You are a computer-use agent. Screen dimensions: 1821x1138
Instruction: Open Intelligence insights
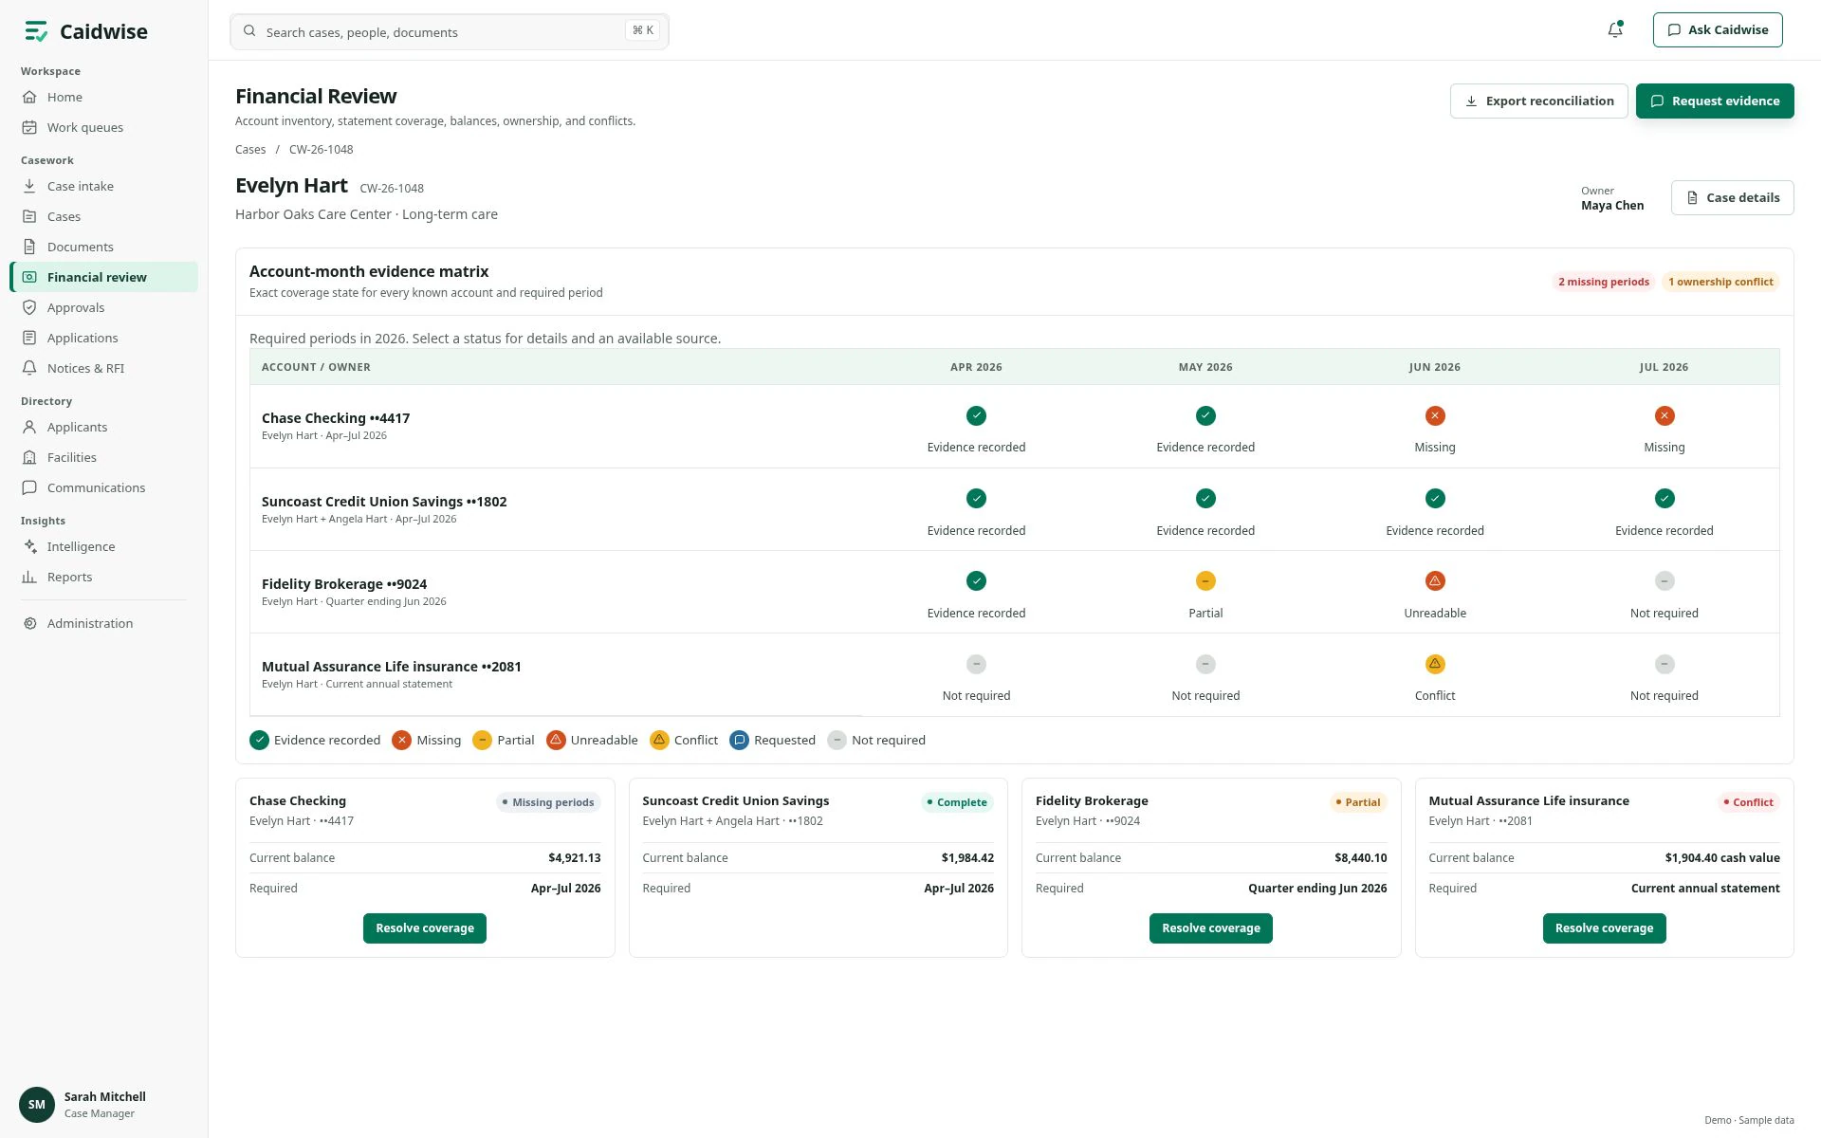pyautogui.click(x=104, y=546)
